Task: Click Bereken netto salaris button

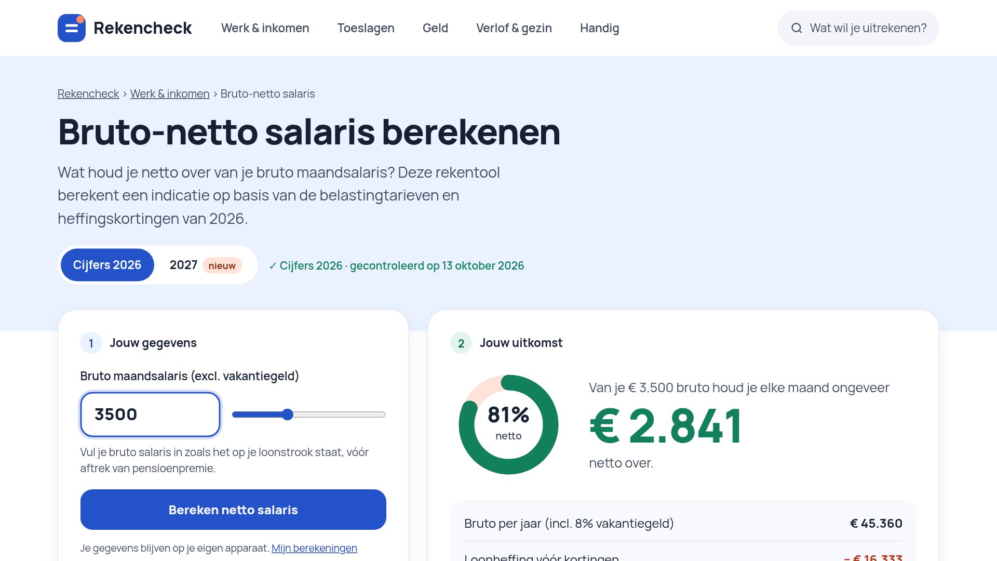Action: coord(233,510)
